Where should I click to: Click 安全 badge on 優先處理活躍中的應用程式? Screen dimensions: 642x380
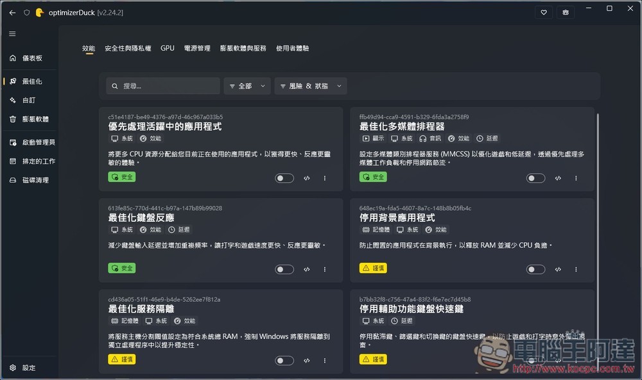121,177
